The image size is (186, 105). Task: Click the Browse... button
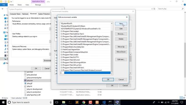click(x=121, y=34)
